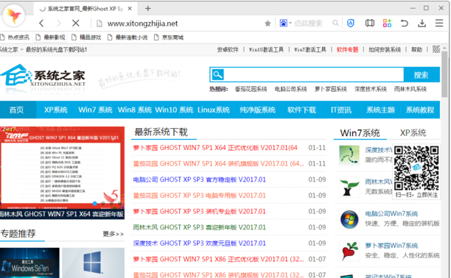The width and height of the screenshot is (451, 278).
Task: Click the 萝卜家园Win7系统 radish icon
Action: [349, 251]
